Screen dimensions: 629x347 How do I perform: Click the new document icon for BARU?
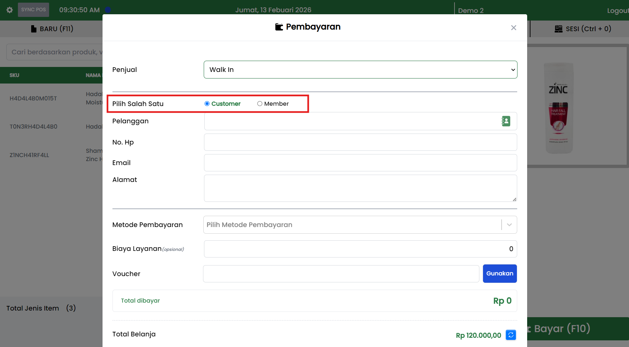34,29
